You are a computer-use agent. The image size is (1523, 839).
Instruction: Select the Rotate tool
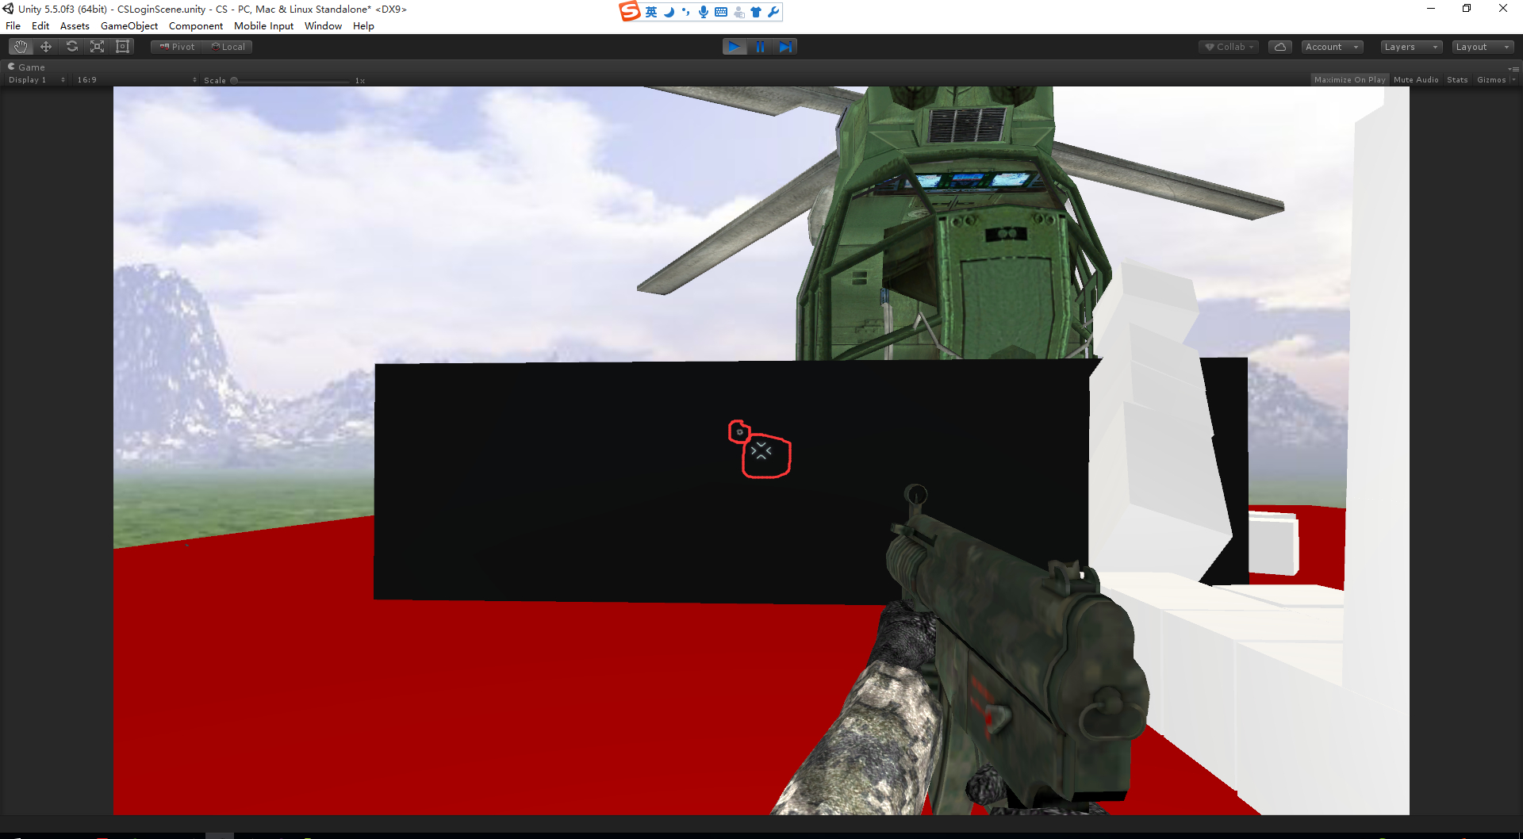(x=72, y=47)
